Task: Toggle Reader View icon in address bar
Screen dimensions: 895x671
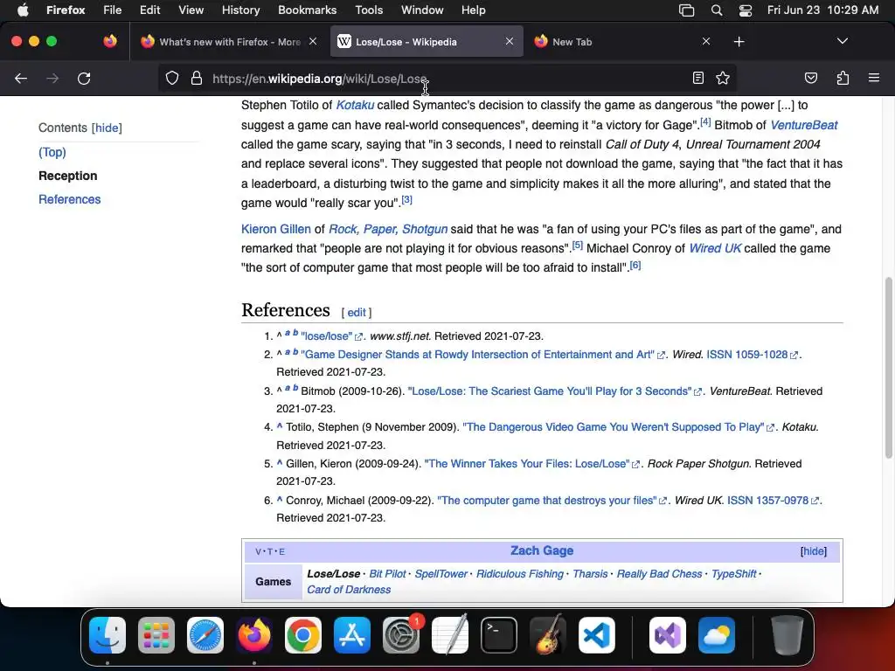Action: 697,78
